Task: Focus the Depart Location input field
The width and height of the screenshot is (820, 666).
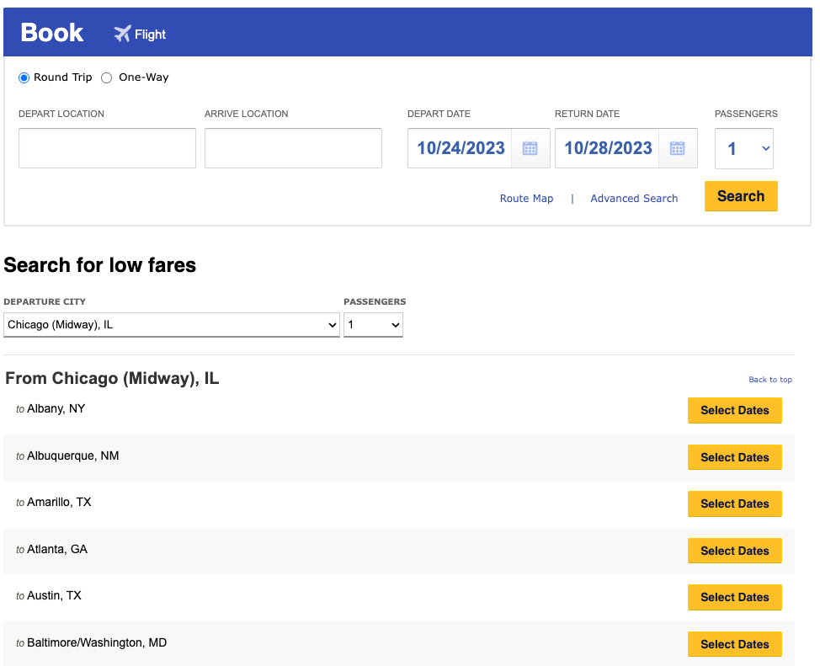Action: [107, 148]
